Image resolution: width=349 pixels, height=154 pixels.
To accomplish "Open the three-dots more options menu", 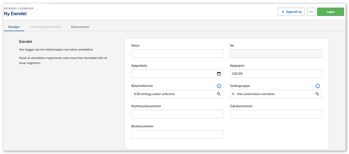I will tap(311, 12).
